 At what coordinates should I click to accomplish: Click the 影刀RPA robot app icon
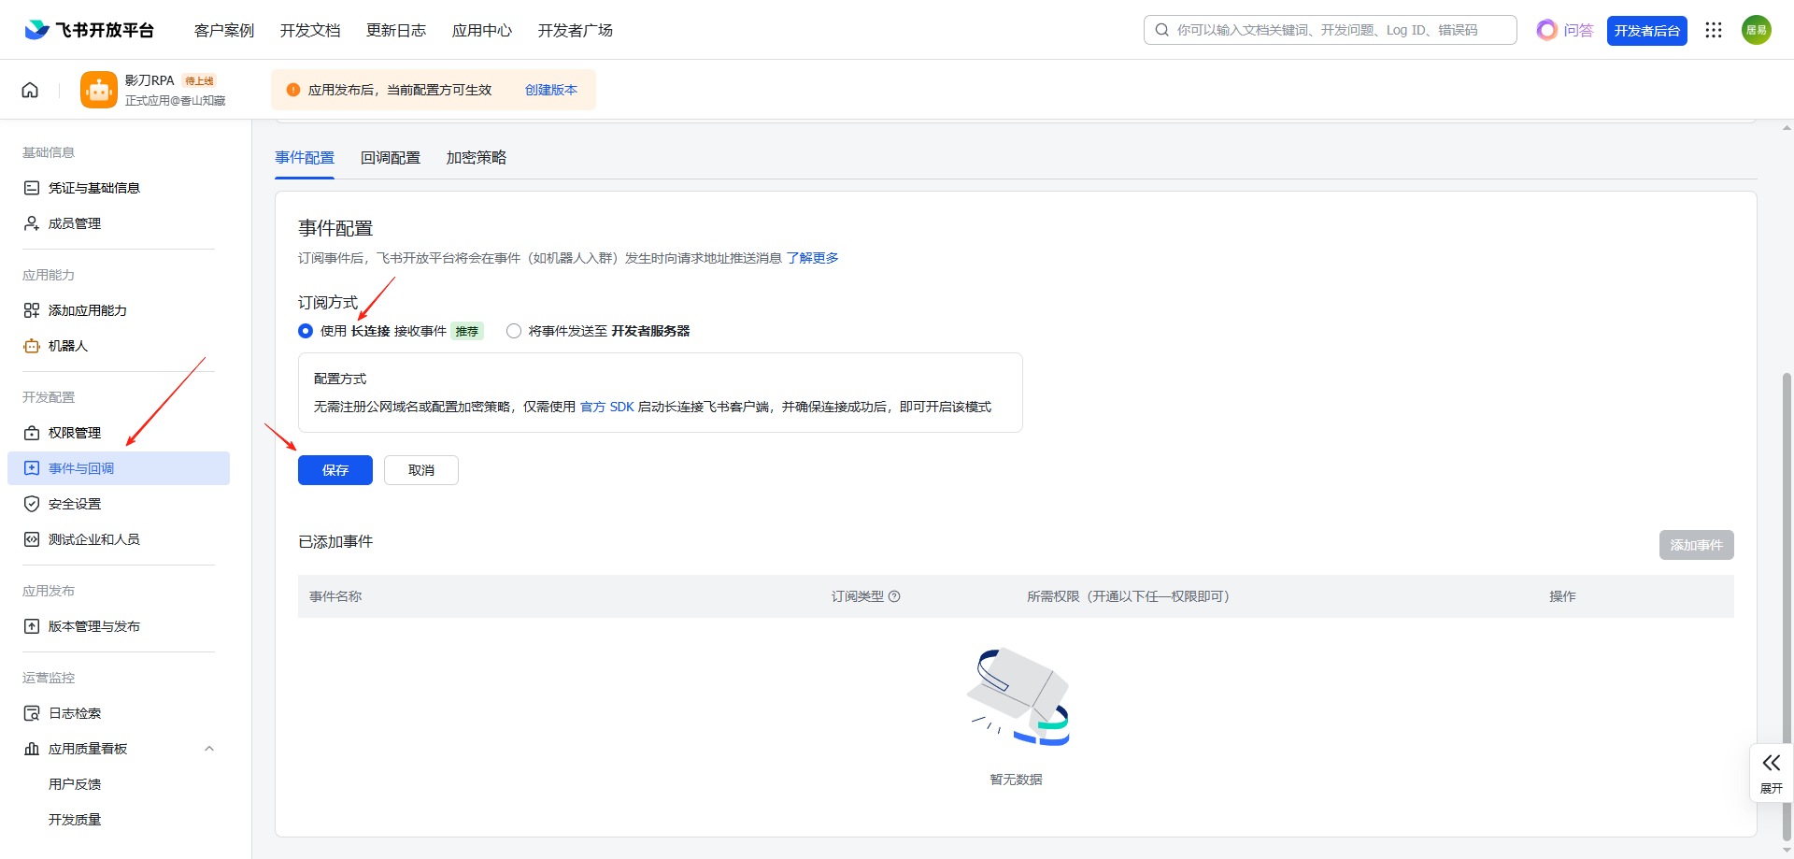point(99,90)
